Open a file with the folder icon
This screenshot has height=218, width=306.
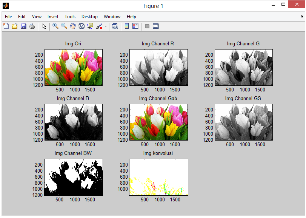point(15,26)
